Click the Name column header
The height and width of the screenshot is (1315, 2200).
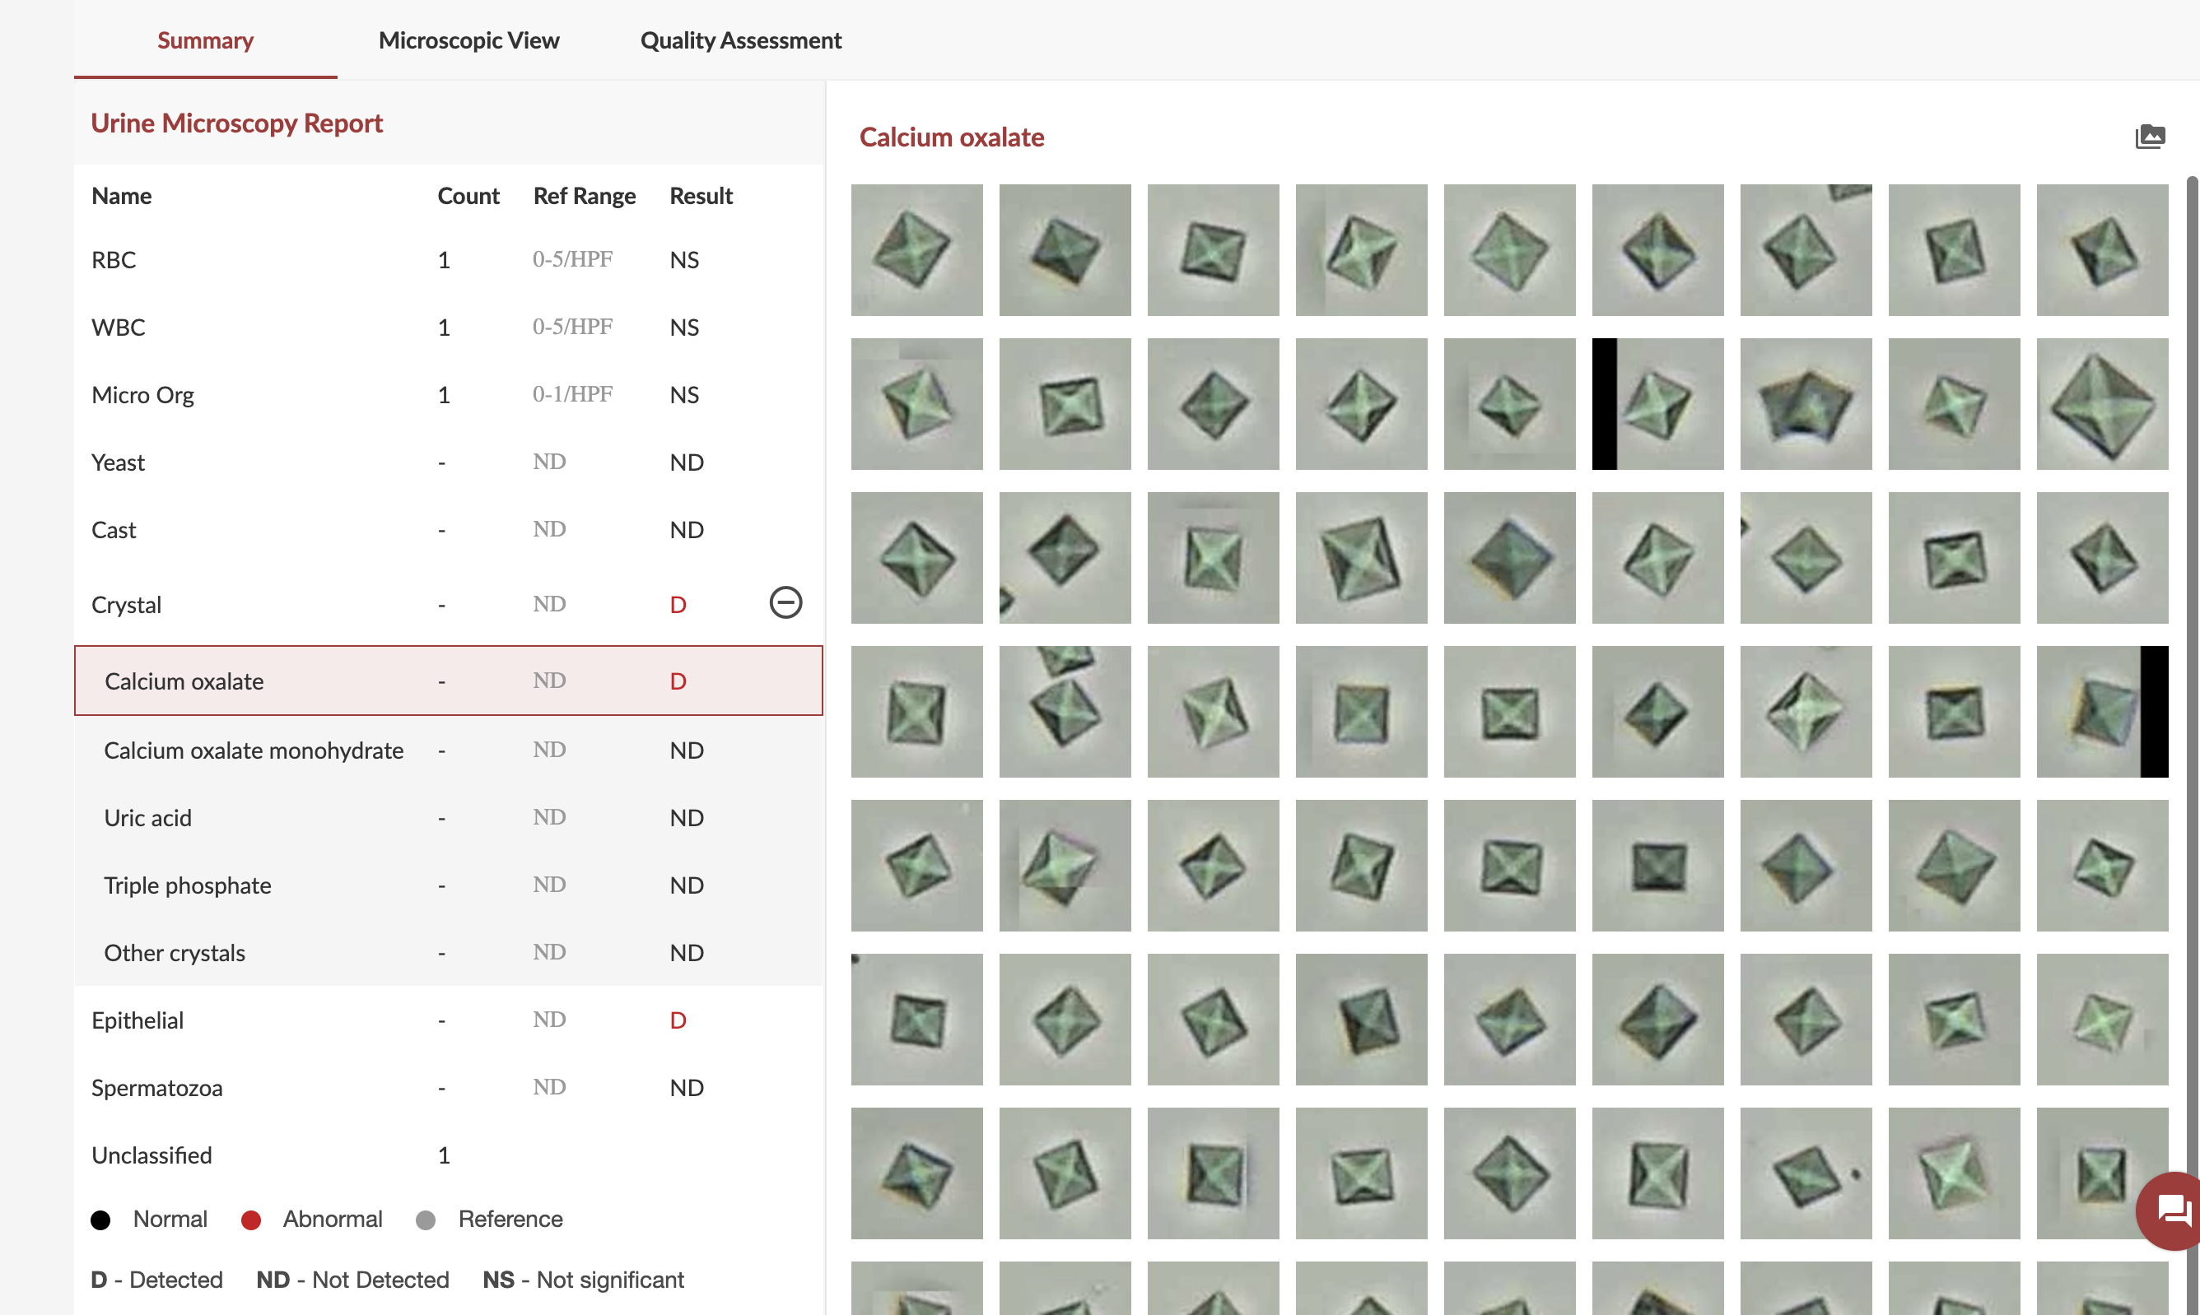tap(121, 195)
